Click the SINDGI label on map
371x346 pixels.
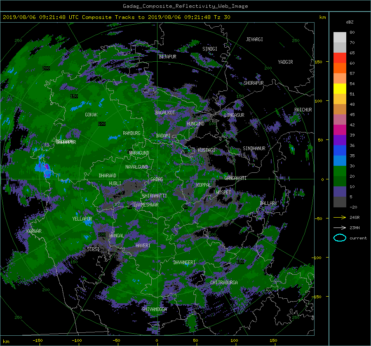pyautogui.click(x=210, y=49)
